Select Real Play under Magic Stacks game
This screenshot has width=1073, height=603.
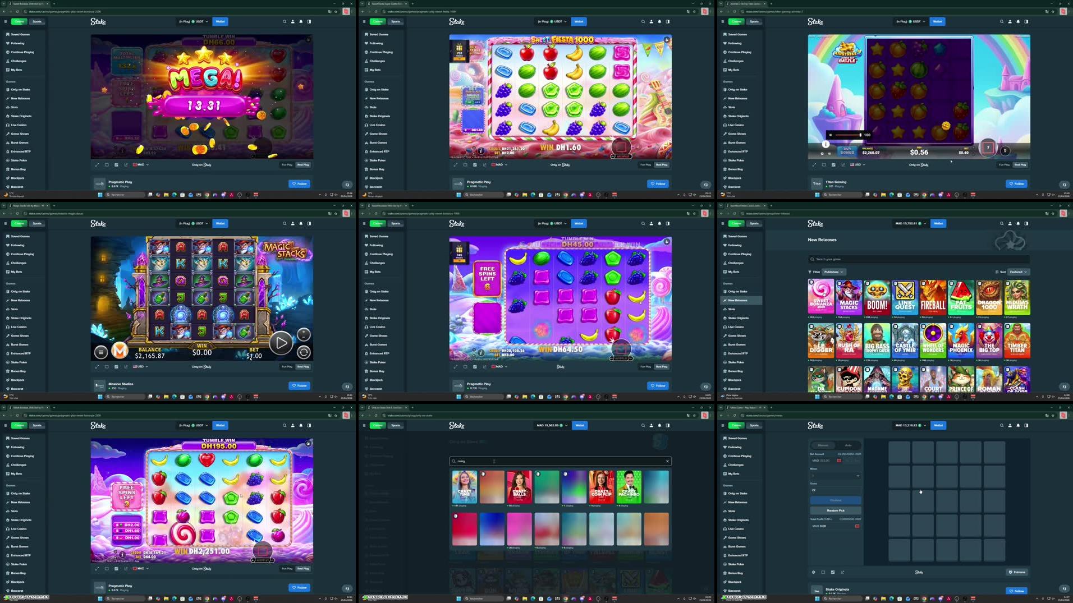[303, 367]
